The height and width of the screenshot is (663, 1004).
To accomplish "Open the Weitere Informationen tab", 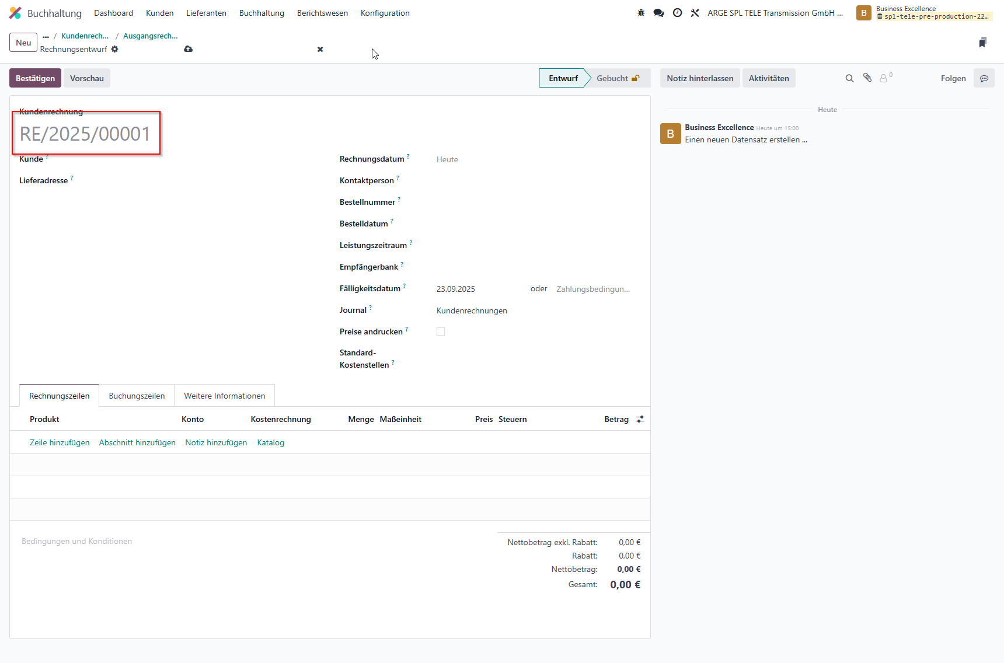I will click(x=225, y=396).
